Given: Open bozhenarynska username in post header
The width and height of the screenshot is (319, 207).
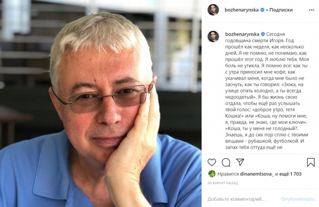Looking at the screenshot, I should pos(241,10).
